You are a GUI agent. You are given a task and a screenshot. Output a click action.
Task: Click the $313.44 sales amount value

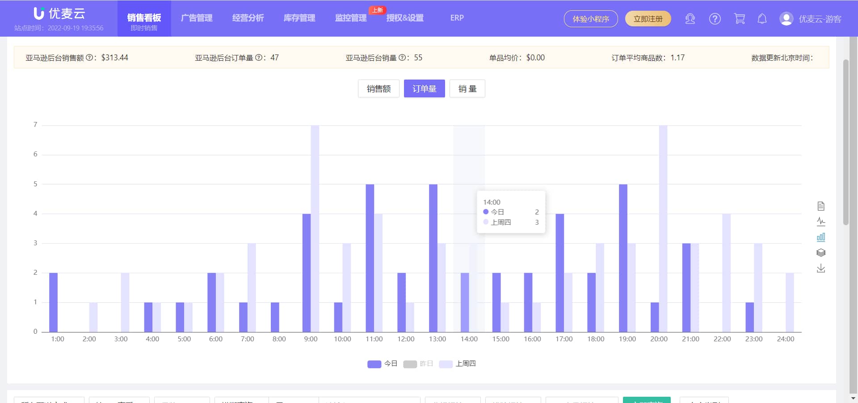tap(115, 58)
